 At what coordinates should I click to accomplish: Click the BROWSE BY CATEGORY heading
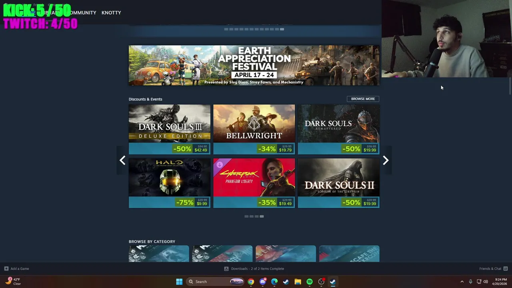[152, 242]
